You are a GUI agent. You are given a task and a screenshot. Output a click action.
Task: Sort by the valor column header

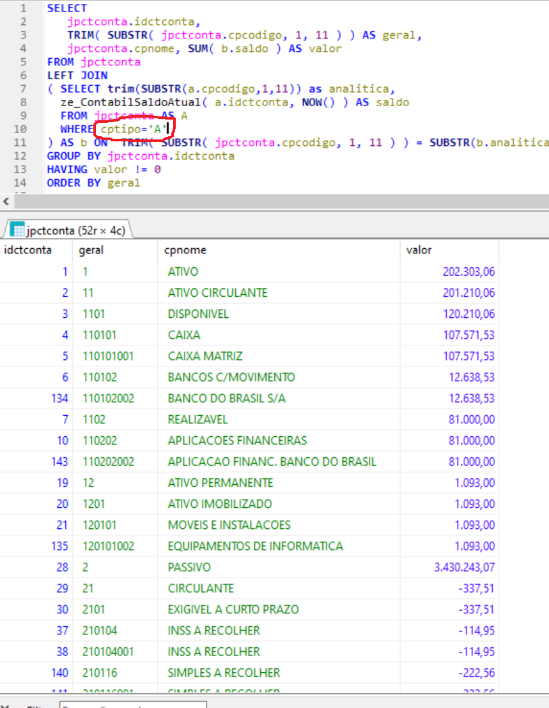point(419,250)
